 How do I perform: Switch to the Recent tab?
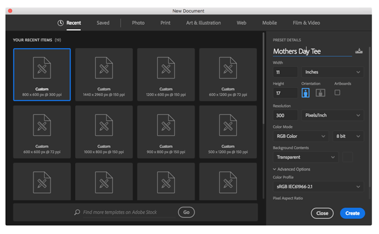point(73,23)
